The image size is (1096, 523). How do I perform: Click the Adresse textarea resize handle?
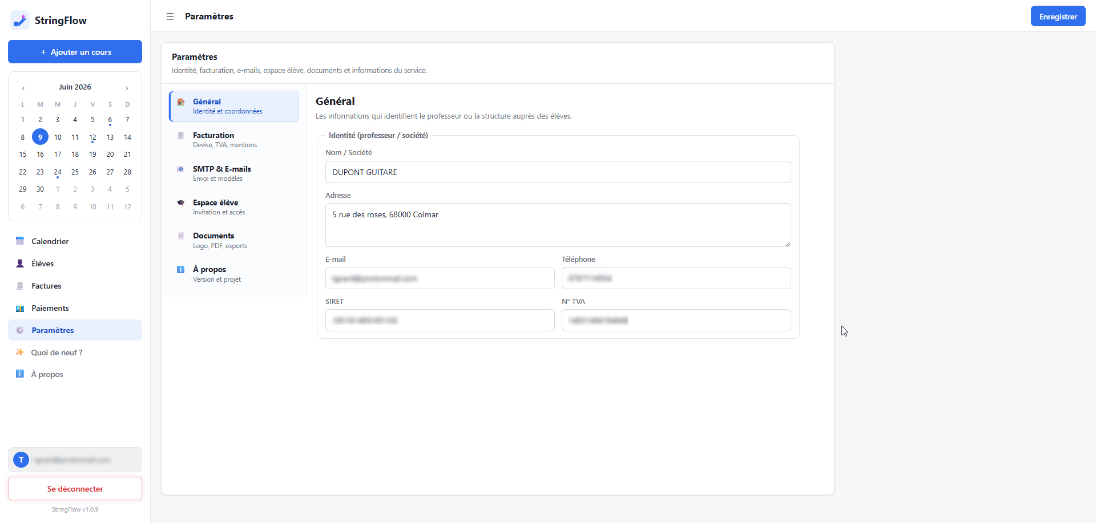[x=788, y=244]
